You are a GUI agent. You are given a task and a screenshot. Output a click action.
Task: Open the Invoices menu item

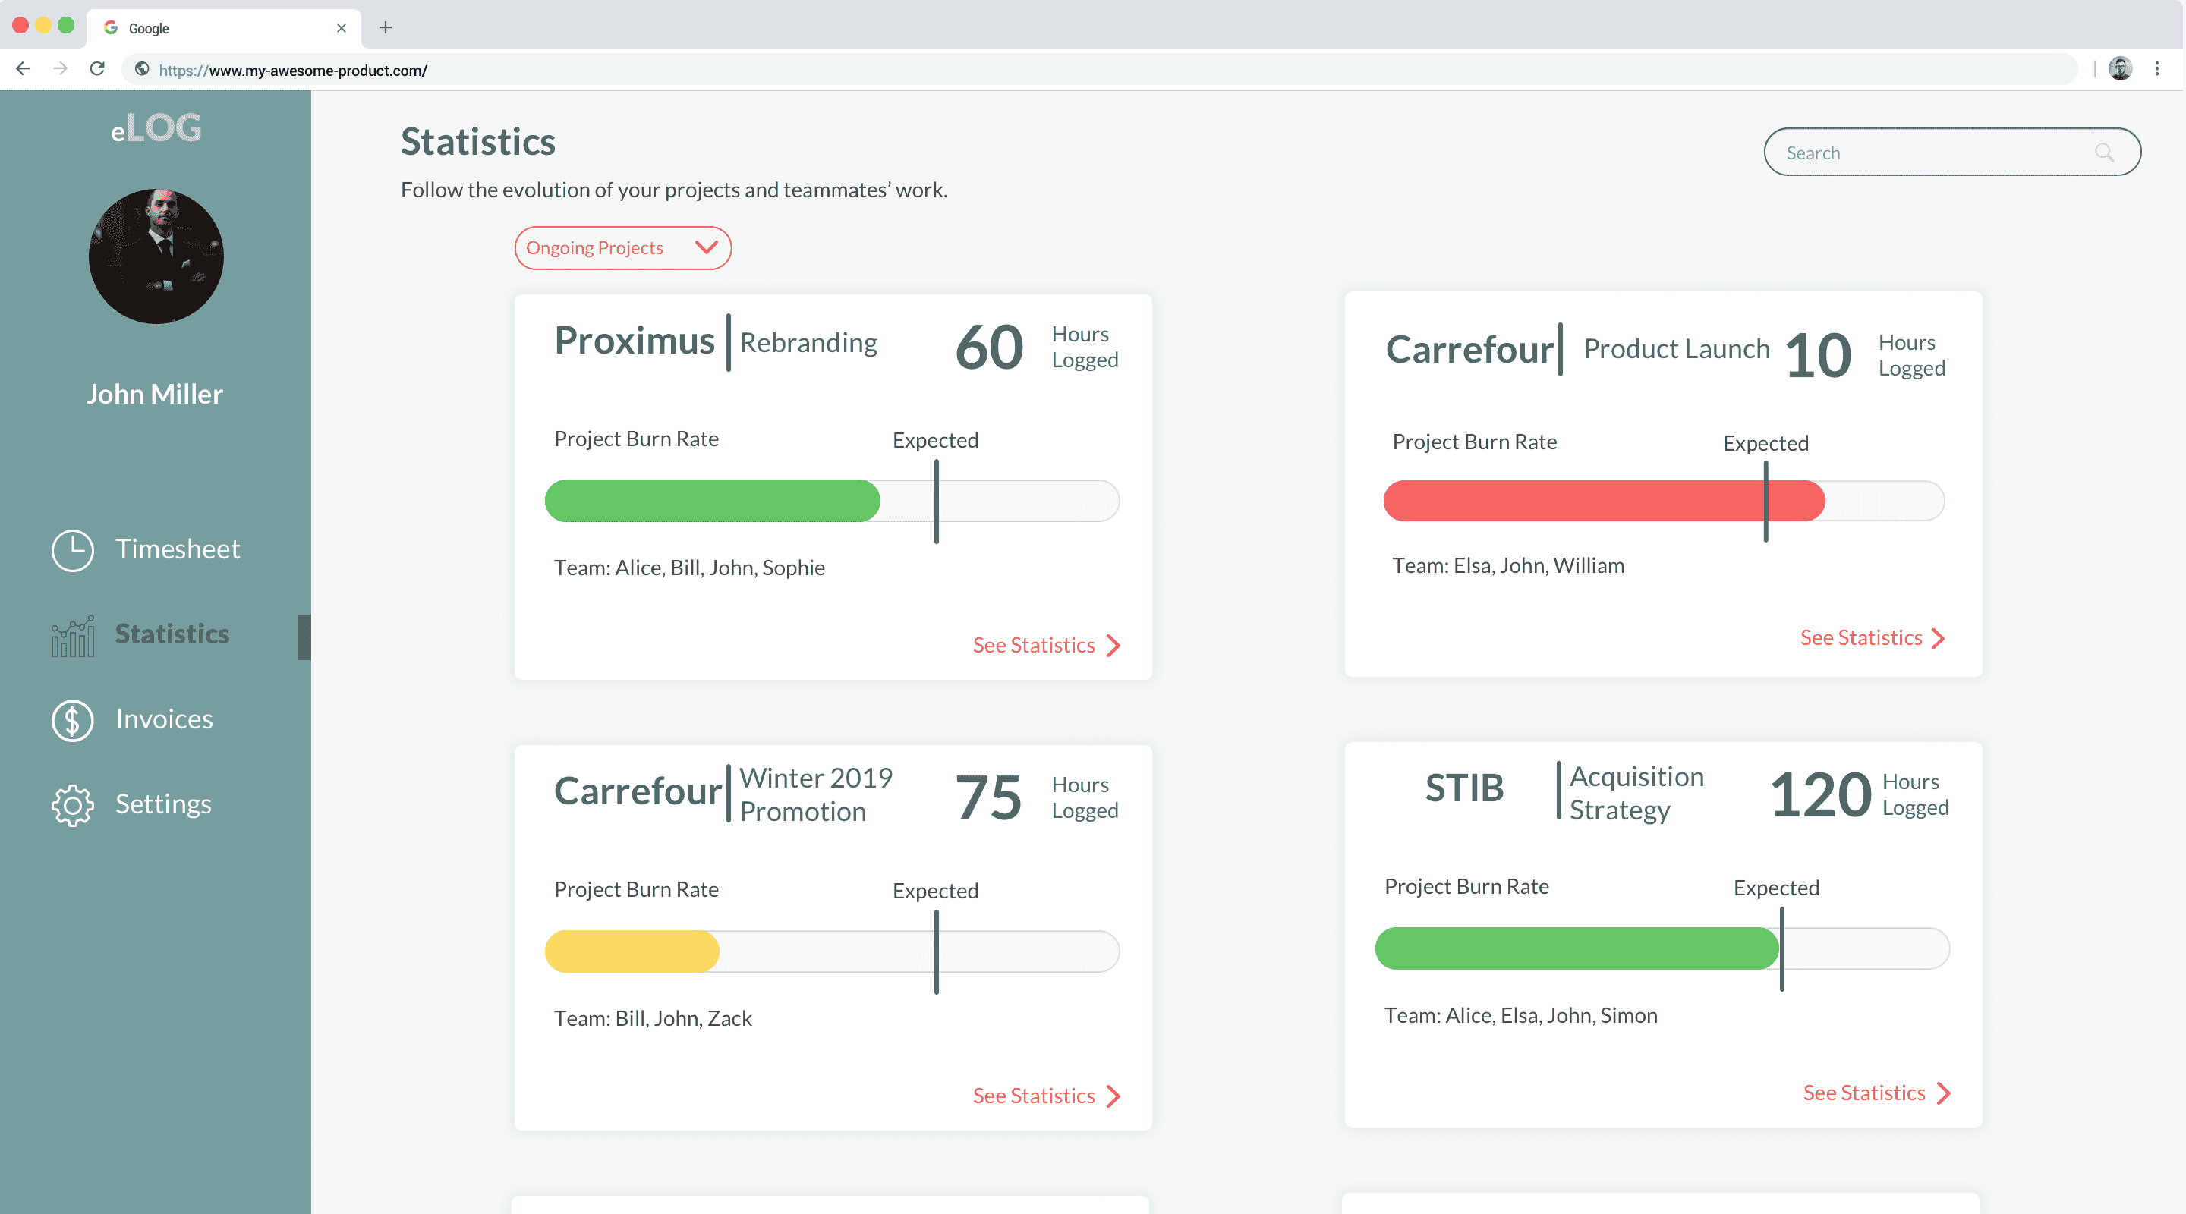(132, 720)
